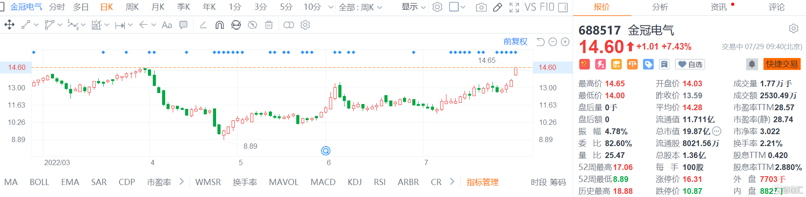806x197 pixels.
Task: Pick the pencil line style tool
Action: pyautogui.click(x=203, y=25)
